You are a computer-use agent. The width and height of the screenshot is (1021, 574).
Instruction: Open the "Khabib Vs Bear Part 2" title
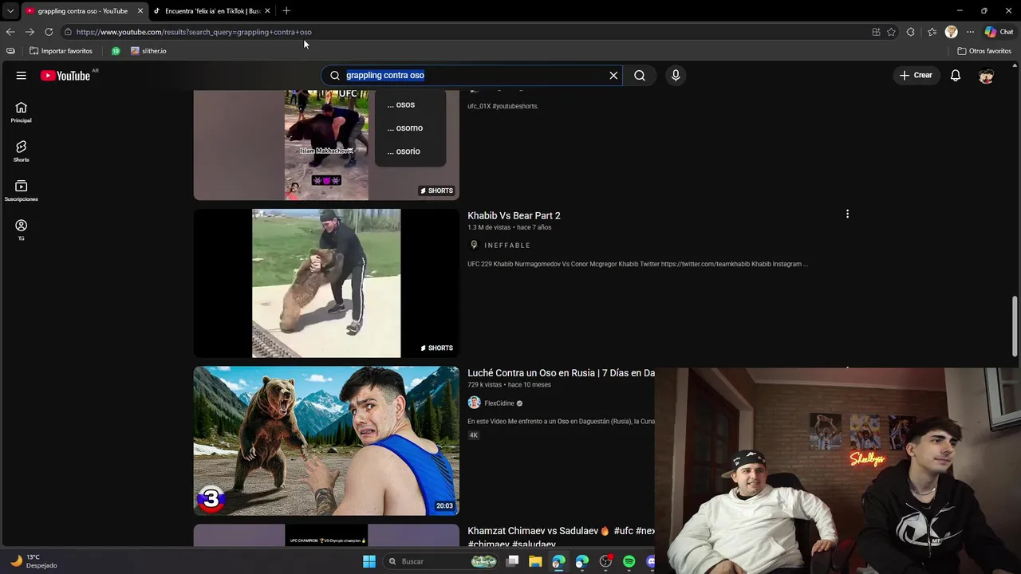514,216
